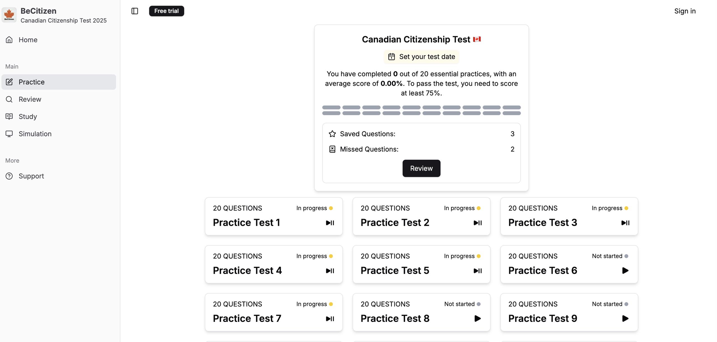The width and height of the screenshot is (717, 342).
Task: Open the Simulation section
Action: 35,134
